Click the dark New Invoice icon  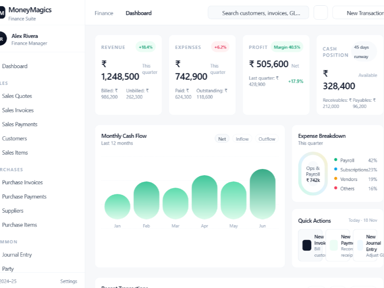307,245
